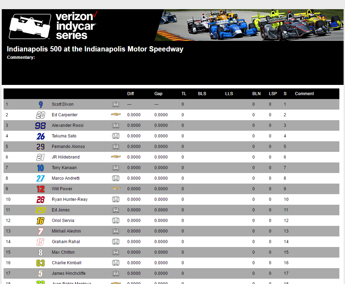Click Honda engine logo in Scott Dixon row
This screenshot has width=345, height=284.
[116, 104]
